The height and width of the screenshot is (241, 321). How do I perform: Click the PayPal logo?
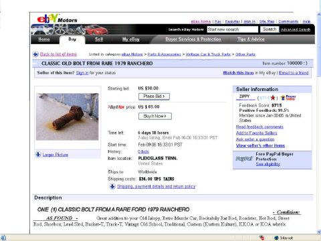point(244,159)
